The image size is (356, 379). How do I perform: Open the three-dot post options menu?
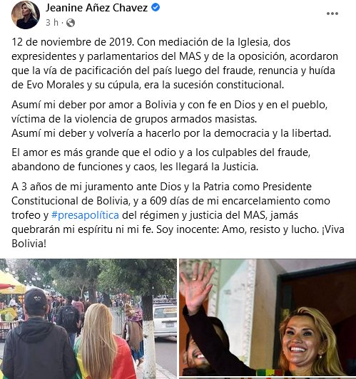[x=332, y=14]
